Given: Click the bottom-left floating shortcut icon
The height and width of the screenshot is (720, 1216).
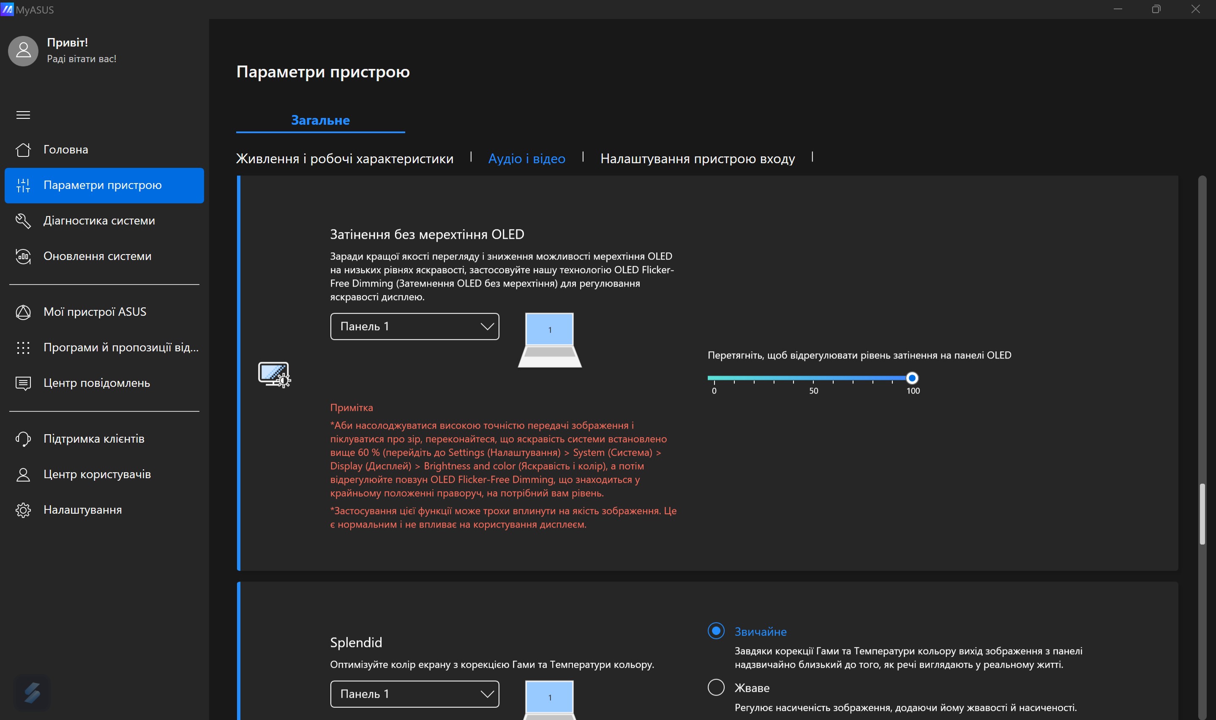Looking at the screenshot, I should coord(32,693).
